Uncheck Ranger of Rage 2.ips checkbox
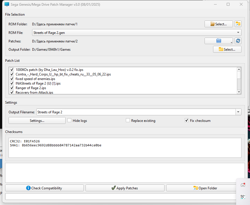This screenshot has height=205, width=250. coord(12,88)
